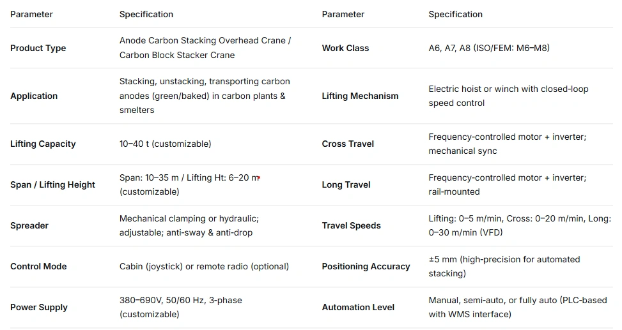Click the Spreader parameter label
The height and width of the screenshot is (330, 622).
tap(29, 225)
